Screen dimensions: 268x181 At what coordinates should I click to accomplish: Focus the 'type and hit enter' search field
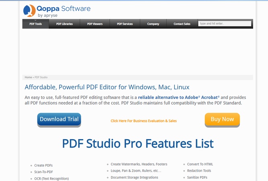coord(225,24)
